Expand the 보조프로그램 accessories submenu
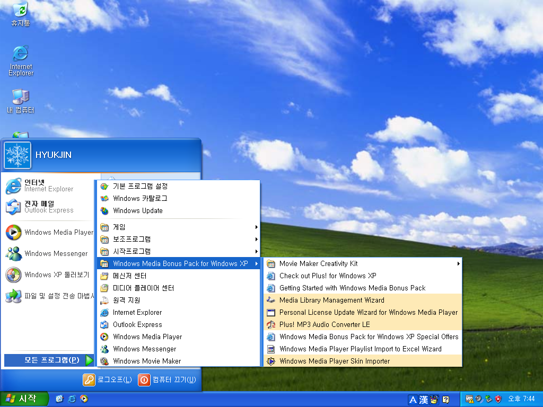 click(179, 239)
